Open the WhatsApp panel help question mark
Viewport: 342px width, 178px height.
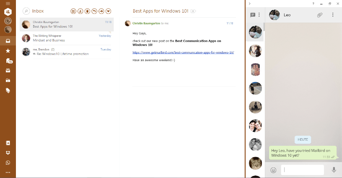pos(313,4)
